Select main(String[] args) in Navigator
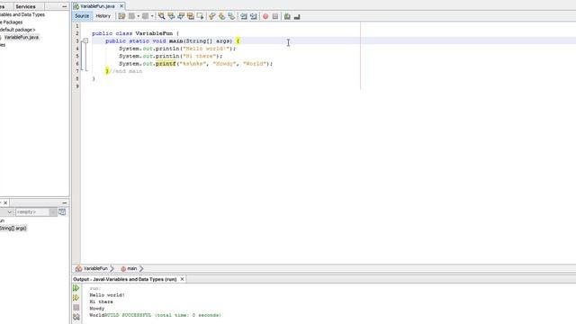The height and width of the screenshot is (324, 576). click(x=13, y=228)
